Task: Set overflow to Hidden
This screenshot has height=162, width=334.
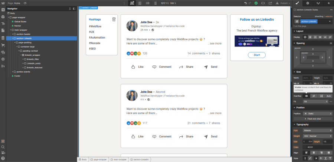Action: pos(314,96)
